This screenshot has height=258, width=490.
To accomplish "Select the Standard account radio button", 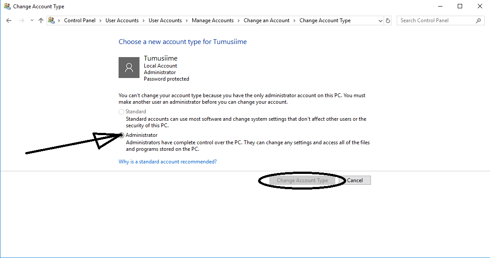I will click(121, 112).
